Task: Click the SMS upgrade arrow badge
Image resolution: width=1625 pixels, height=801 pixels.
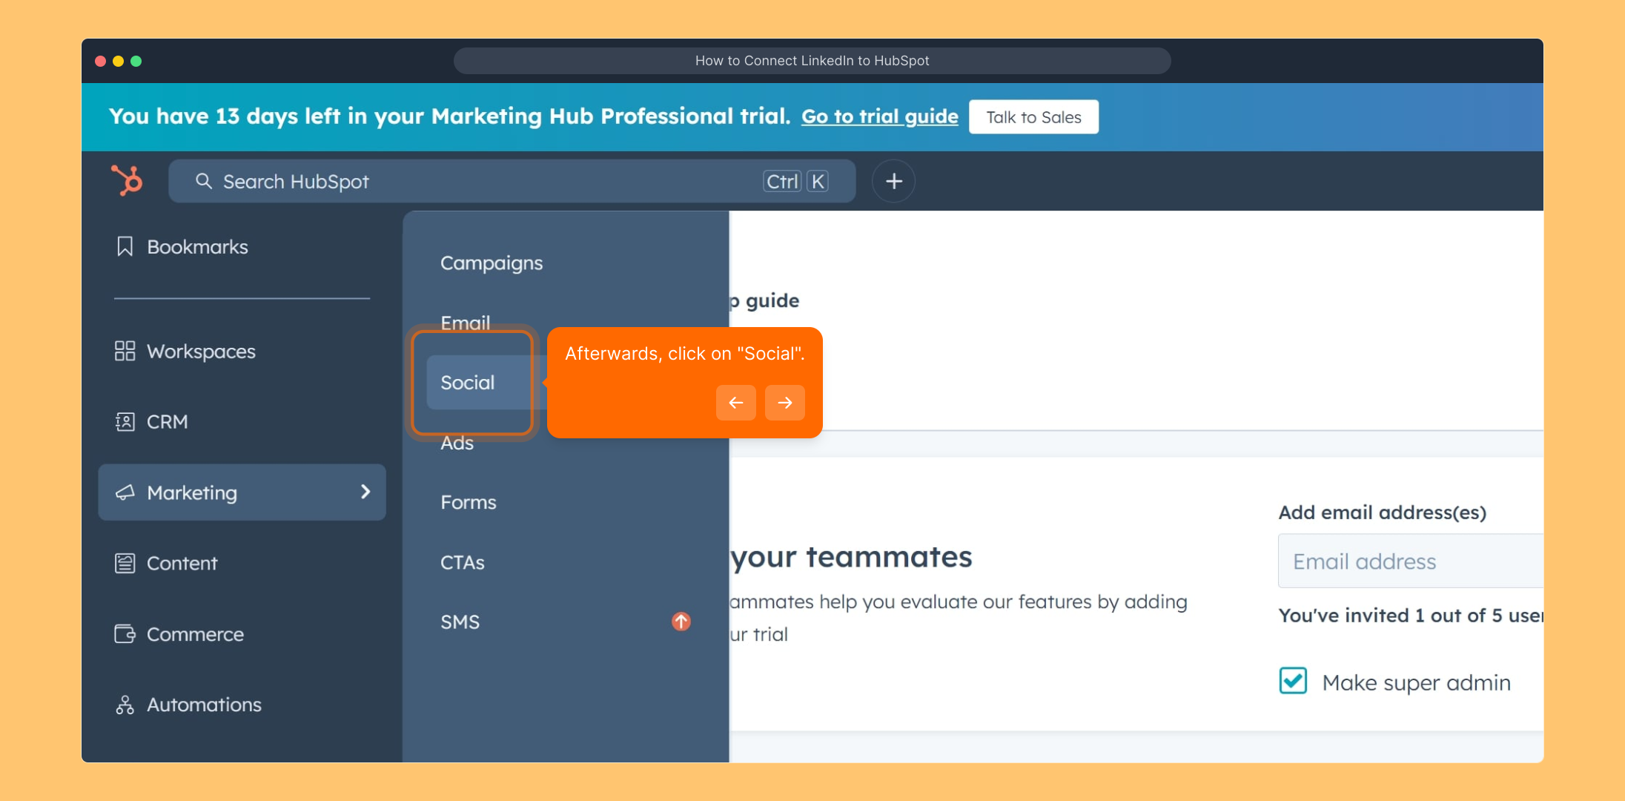Action: 681,622
